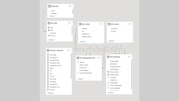The width and height of the screenshot is (179, 101).
Task: Click the dim_date table icon
Action: [49, 23]
